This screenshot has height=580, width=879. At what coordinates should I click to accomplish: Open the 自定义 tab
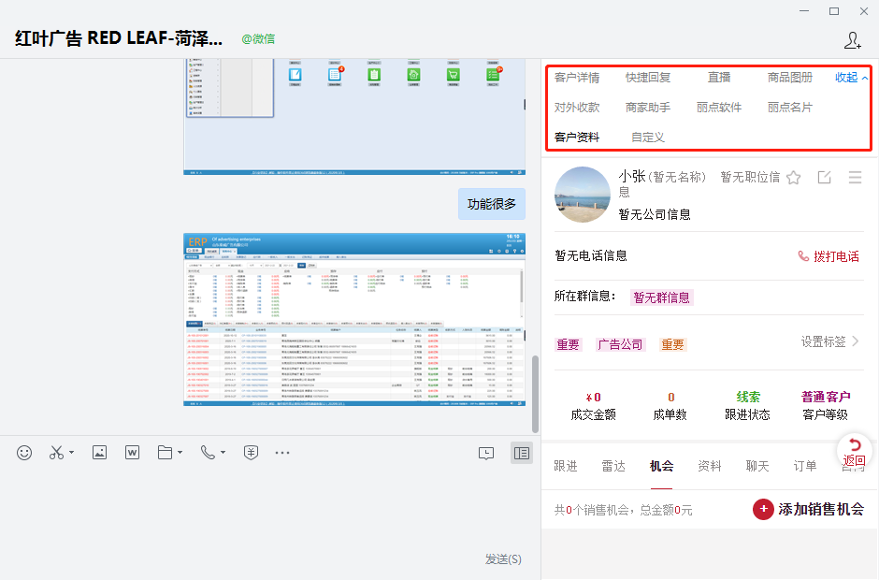click(x=648, y=138)
